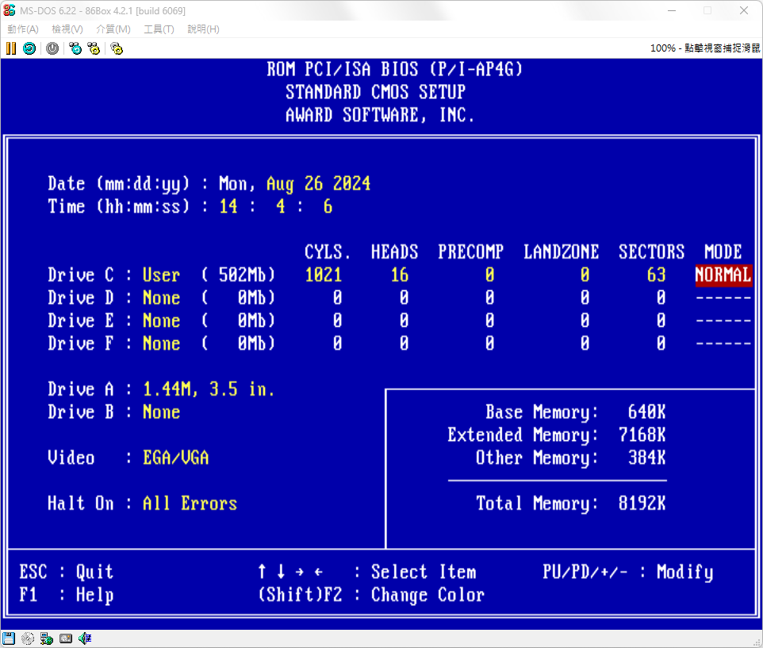Open the 工具(T) menu
Screen dimensions: 763x648
[x=158, y=29]
